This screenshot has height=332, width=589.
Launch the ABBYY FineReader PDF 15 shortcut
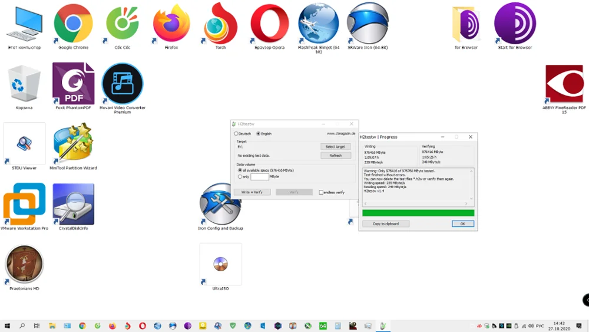pos(564,89)
